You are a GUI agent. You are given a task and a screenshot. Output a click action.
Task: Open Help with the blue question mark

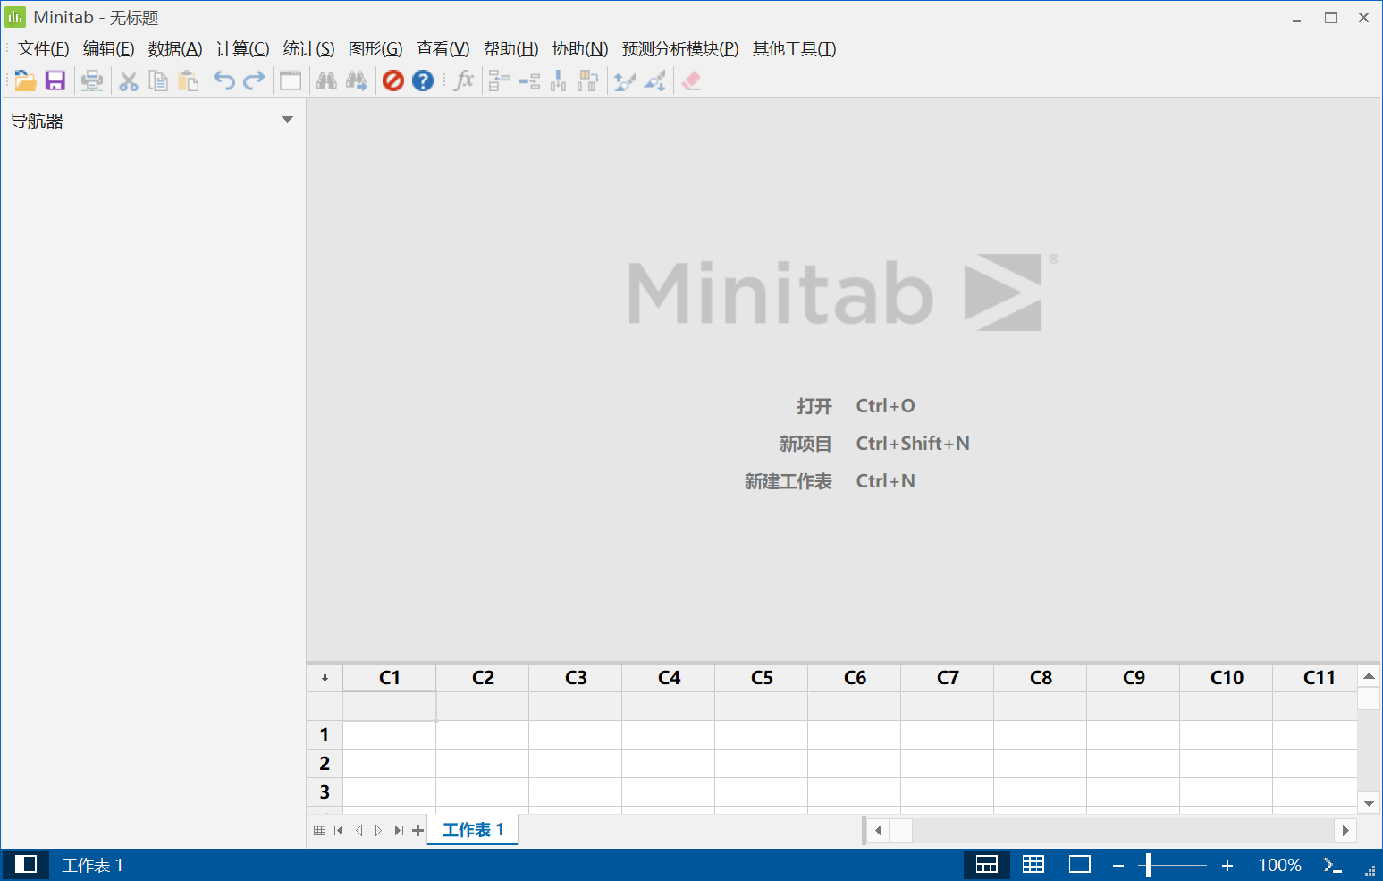tap(423, 80)
